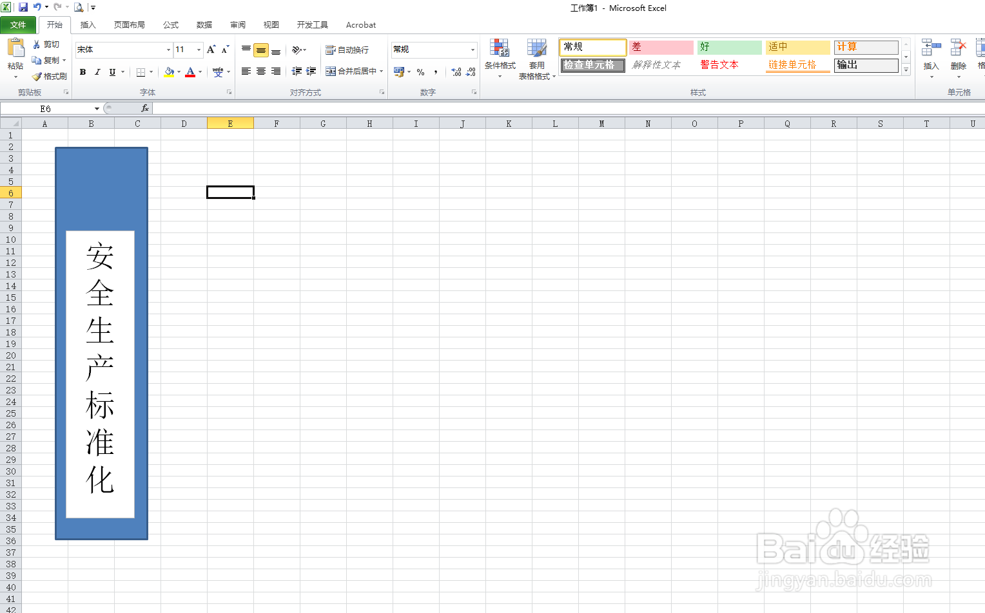The image size is (985, 613).
Task: Open font group dialog launcher
Action: click(229, 92)
